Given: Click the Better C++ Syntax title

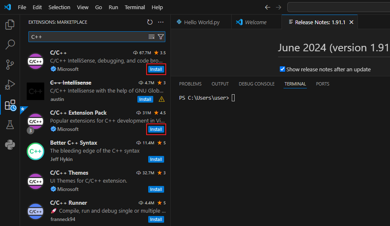Looking at the screenshot, I should (x=73, y=143).
